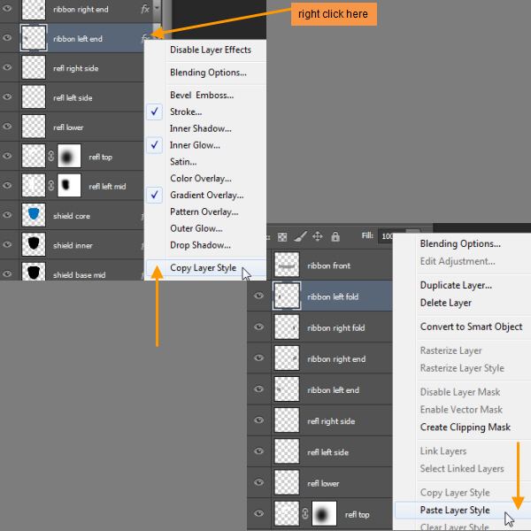The height and width of the screenshot is (531, 531).
Task: Choose Convert to Smart Object
Action: [x=471, y=327]
